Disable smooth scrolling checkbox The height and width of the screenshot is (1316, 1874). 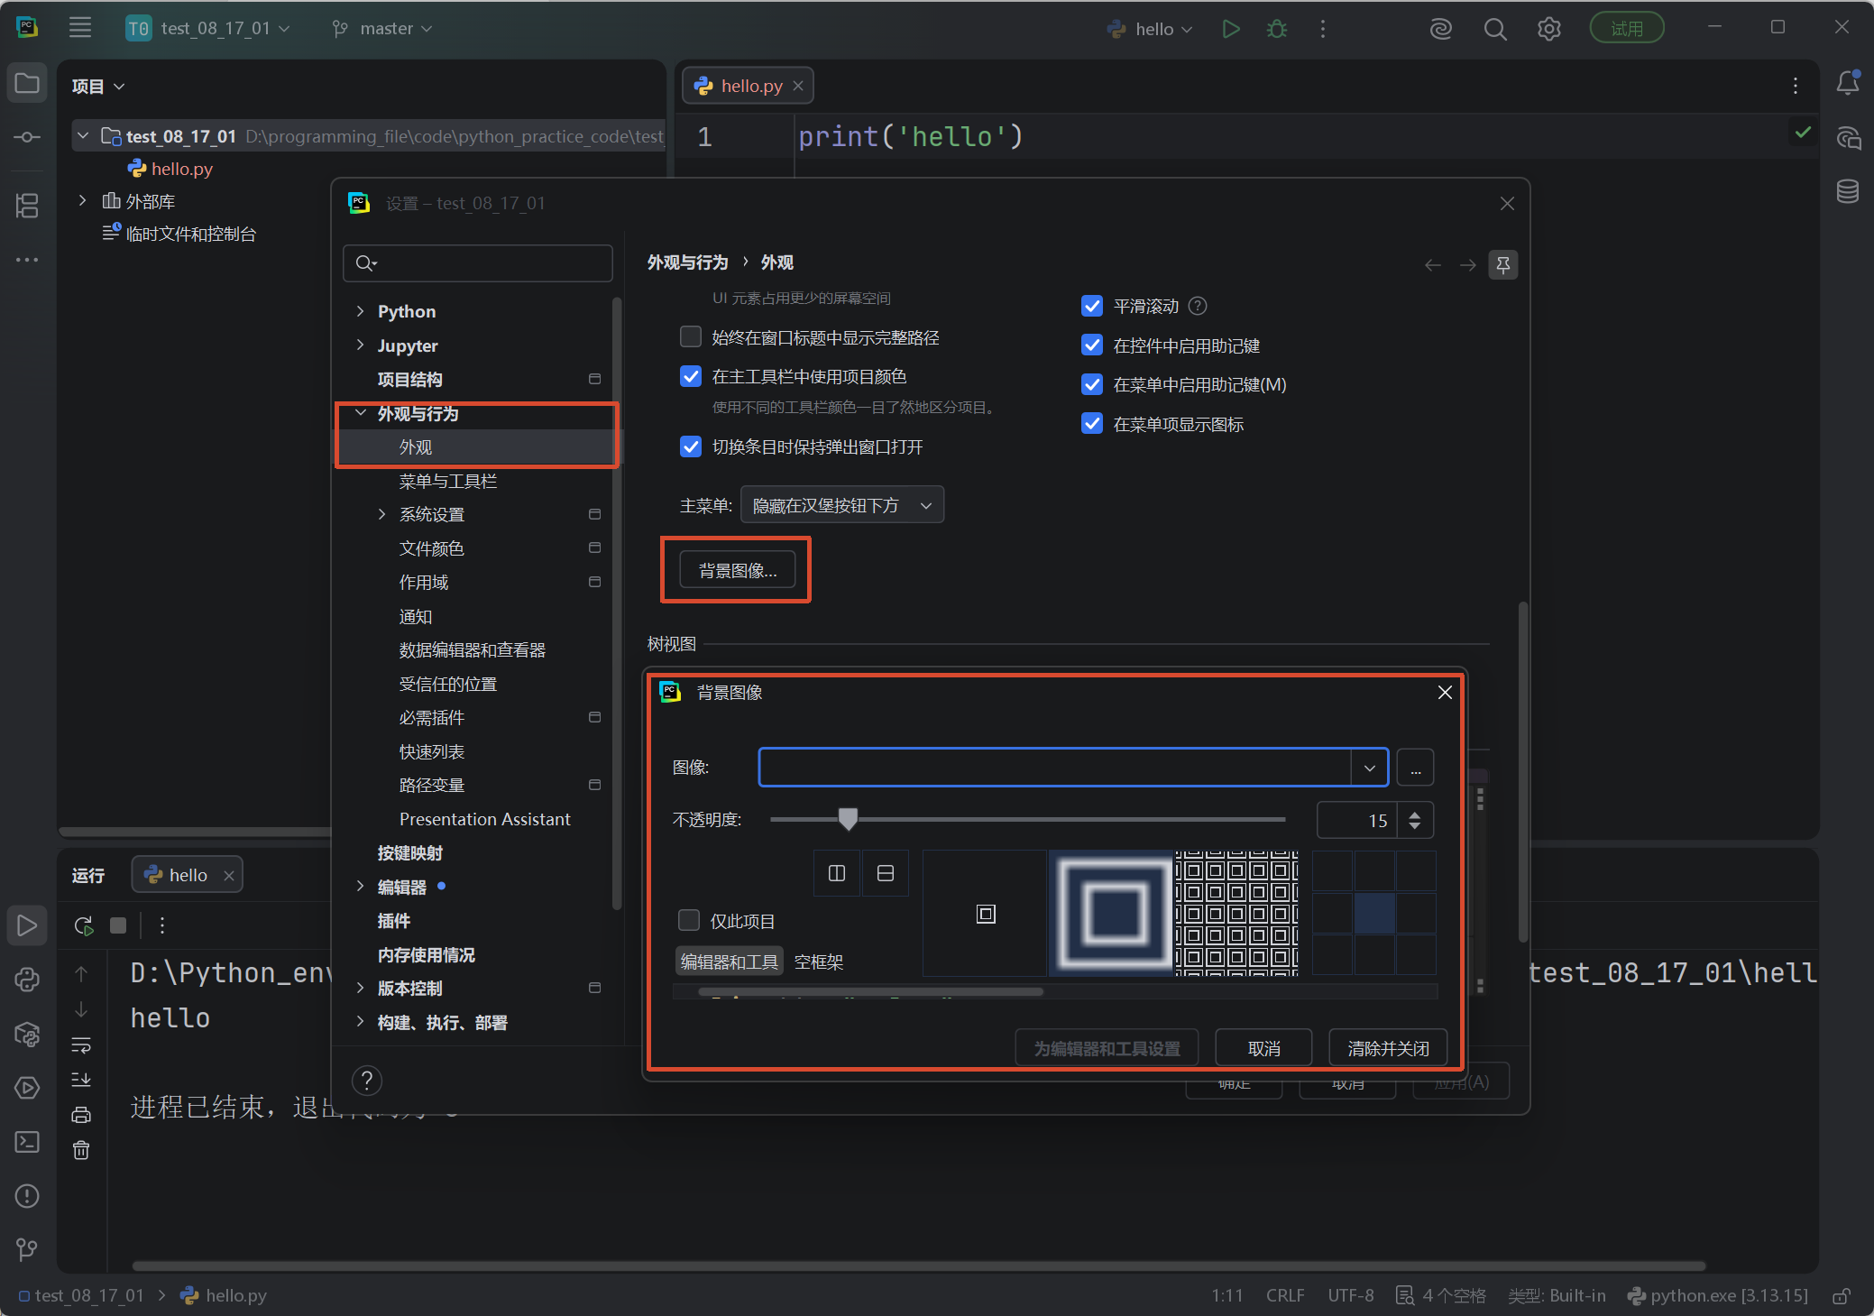tap(1092, 306)
